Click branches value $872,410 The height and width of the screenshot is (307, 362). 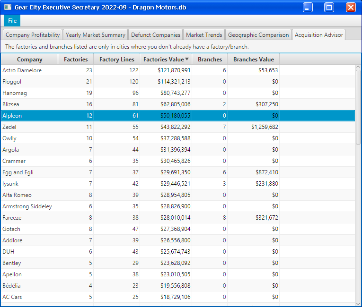pos(267,172)
